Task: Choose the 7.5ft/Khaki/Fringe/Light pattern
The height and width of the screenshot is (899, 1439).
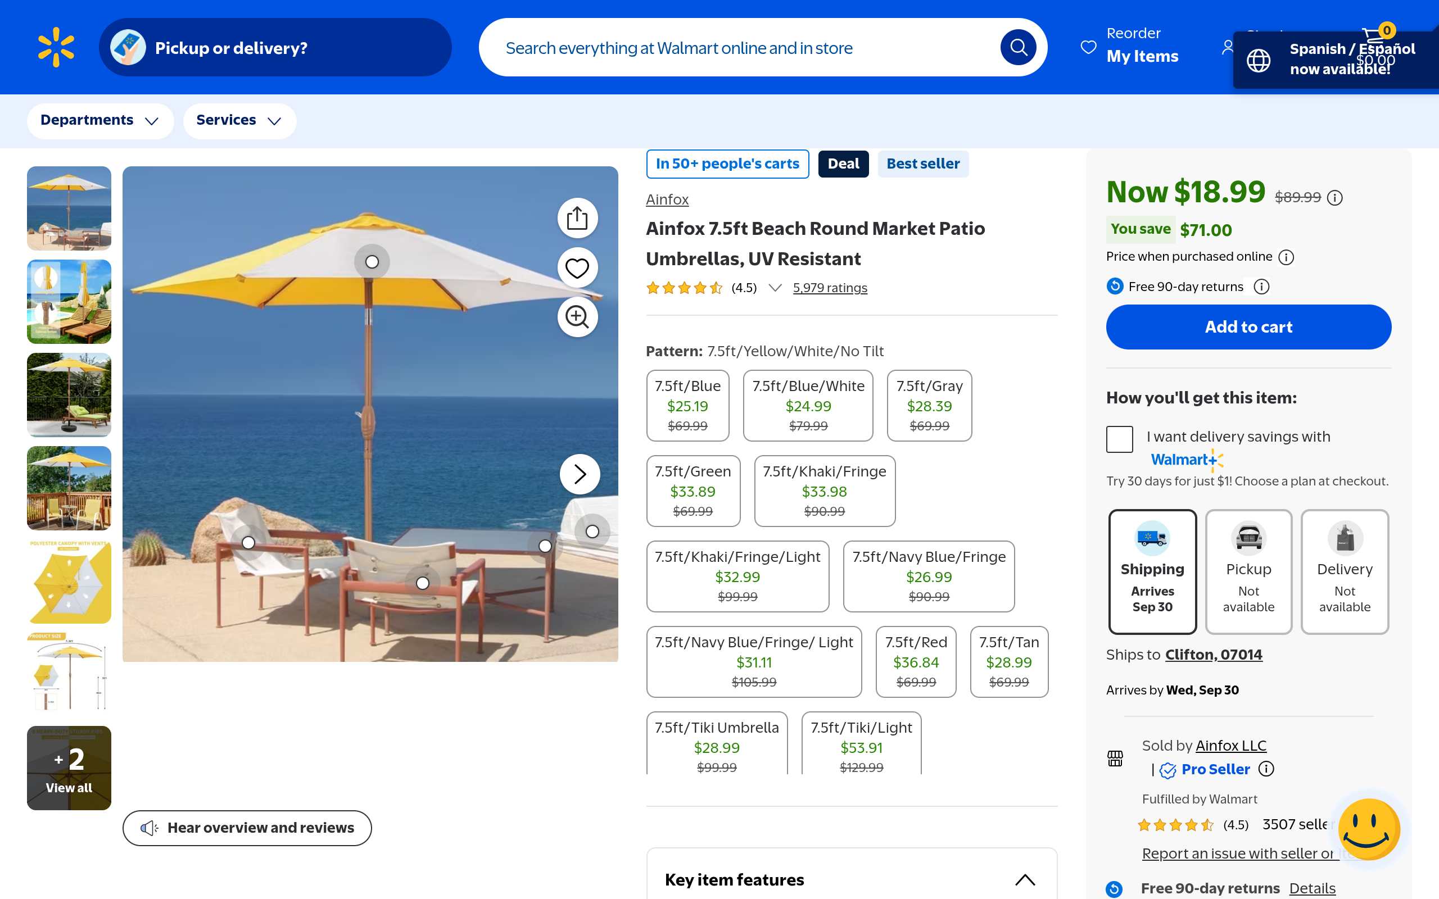Action: [738, 576]
